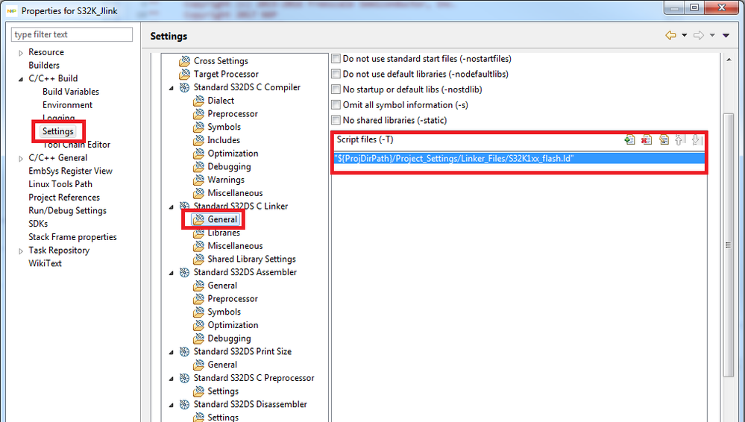The image size is (745, 422).
Task: Open the Forward history dropdown arrow
Action: (712, 35)
